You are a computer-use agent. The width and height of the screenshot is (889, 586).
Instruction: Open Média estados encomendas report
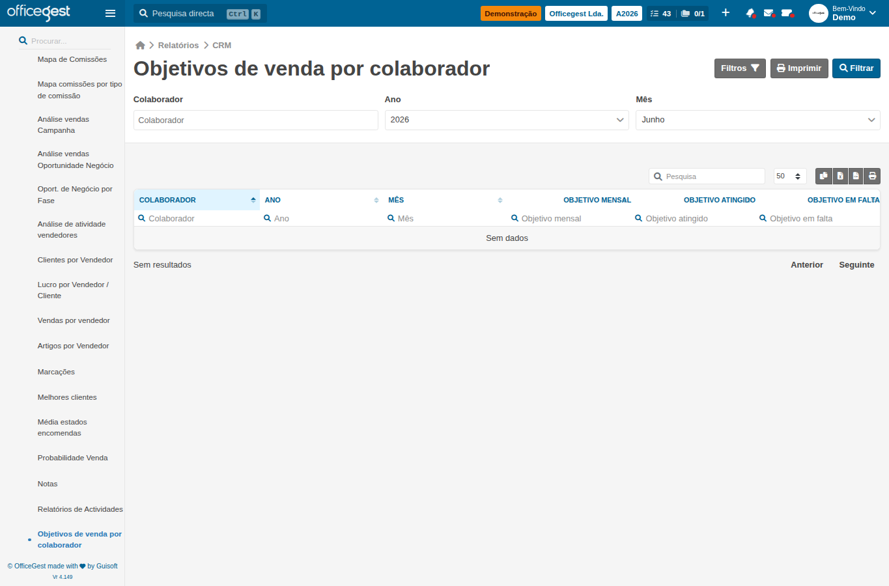point(63,428)
